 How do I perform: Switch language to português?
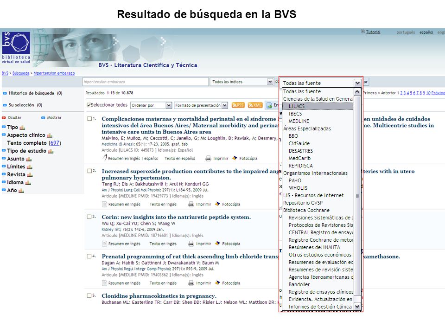[405, 32]
